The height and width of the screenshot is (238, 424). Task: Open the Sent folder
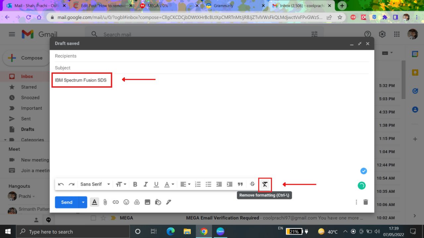[x=26, y=119]
